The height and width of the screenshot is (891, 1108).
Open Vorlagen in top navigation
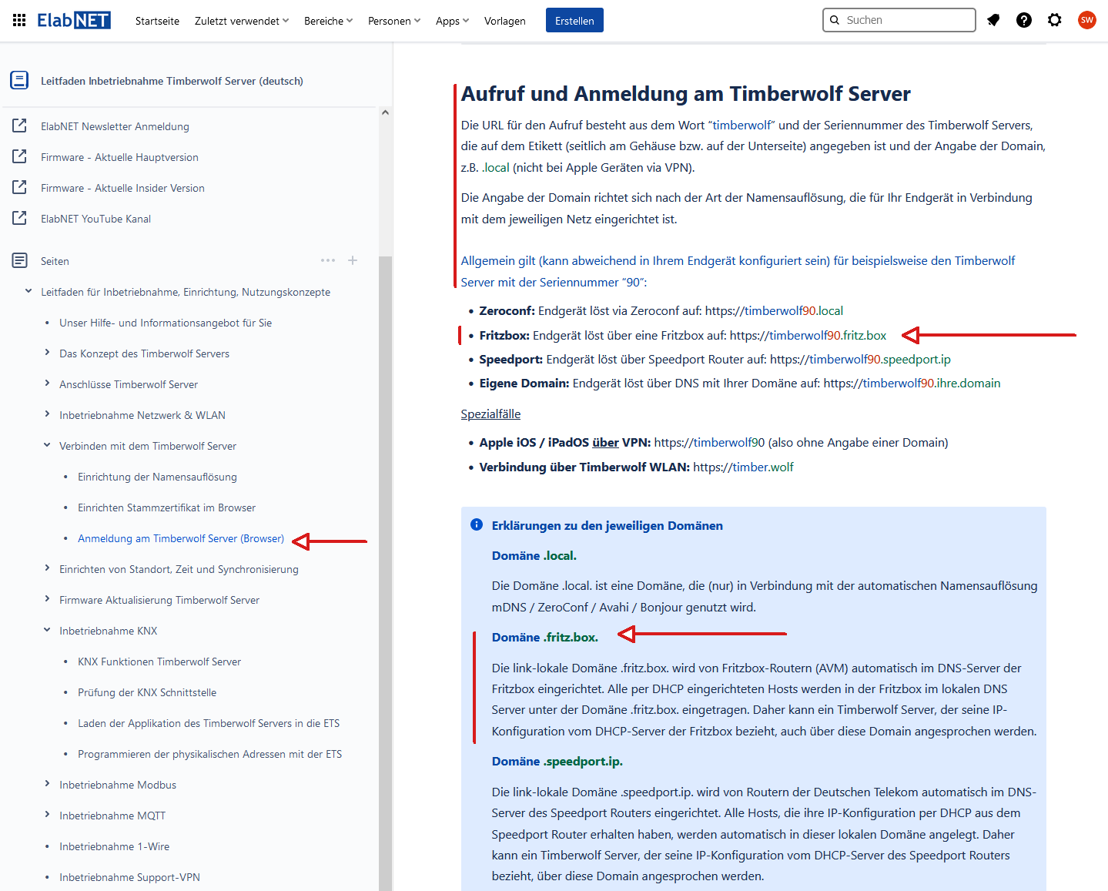[x=505, y=21]
